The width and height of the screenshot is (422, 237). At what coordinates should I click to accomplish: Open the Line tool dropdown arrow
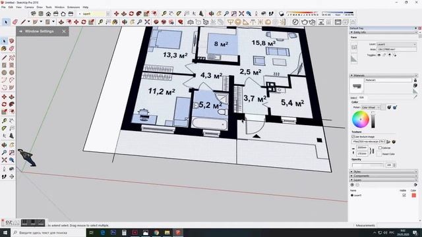(28, 22)
